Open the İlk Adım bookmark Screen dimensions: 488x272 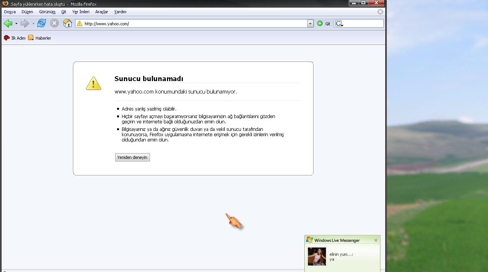14,38
